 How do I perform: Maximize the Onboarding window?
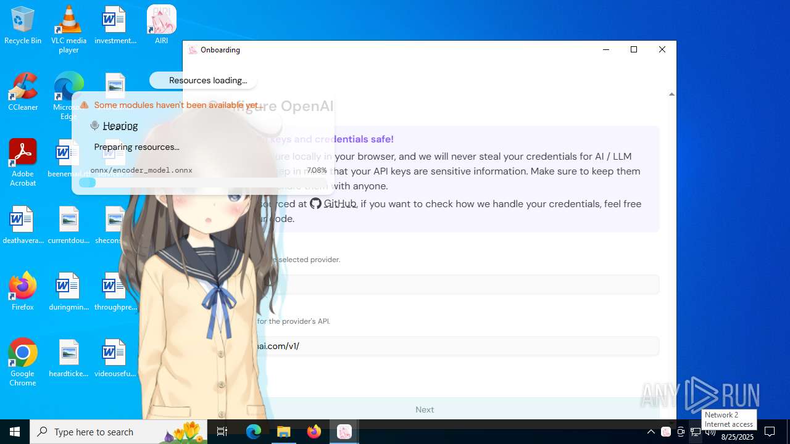tap(633, 49)
